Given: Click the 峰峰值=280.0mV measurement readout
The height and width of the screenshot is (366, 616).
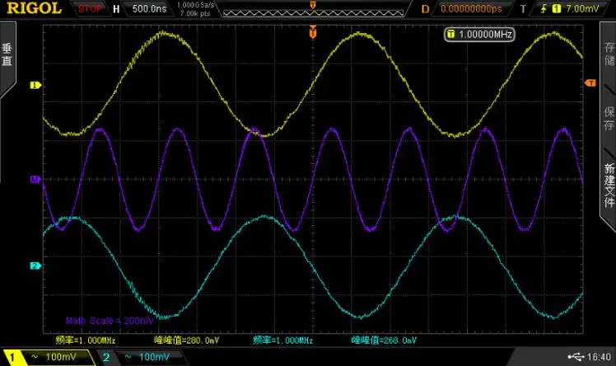Looking at the screenshot, I should tap(187, 340).
